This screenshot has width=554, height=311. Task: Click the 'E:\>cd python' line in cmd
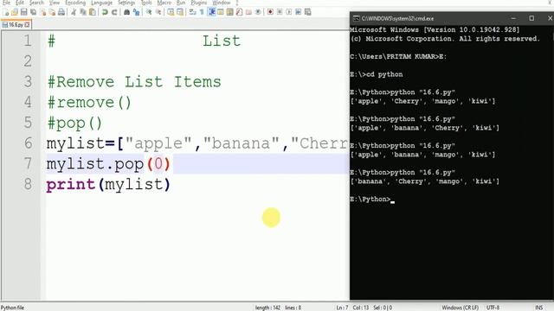377,74
